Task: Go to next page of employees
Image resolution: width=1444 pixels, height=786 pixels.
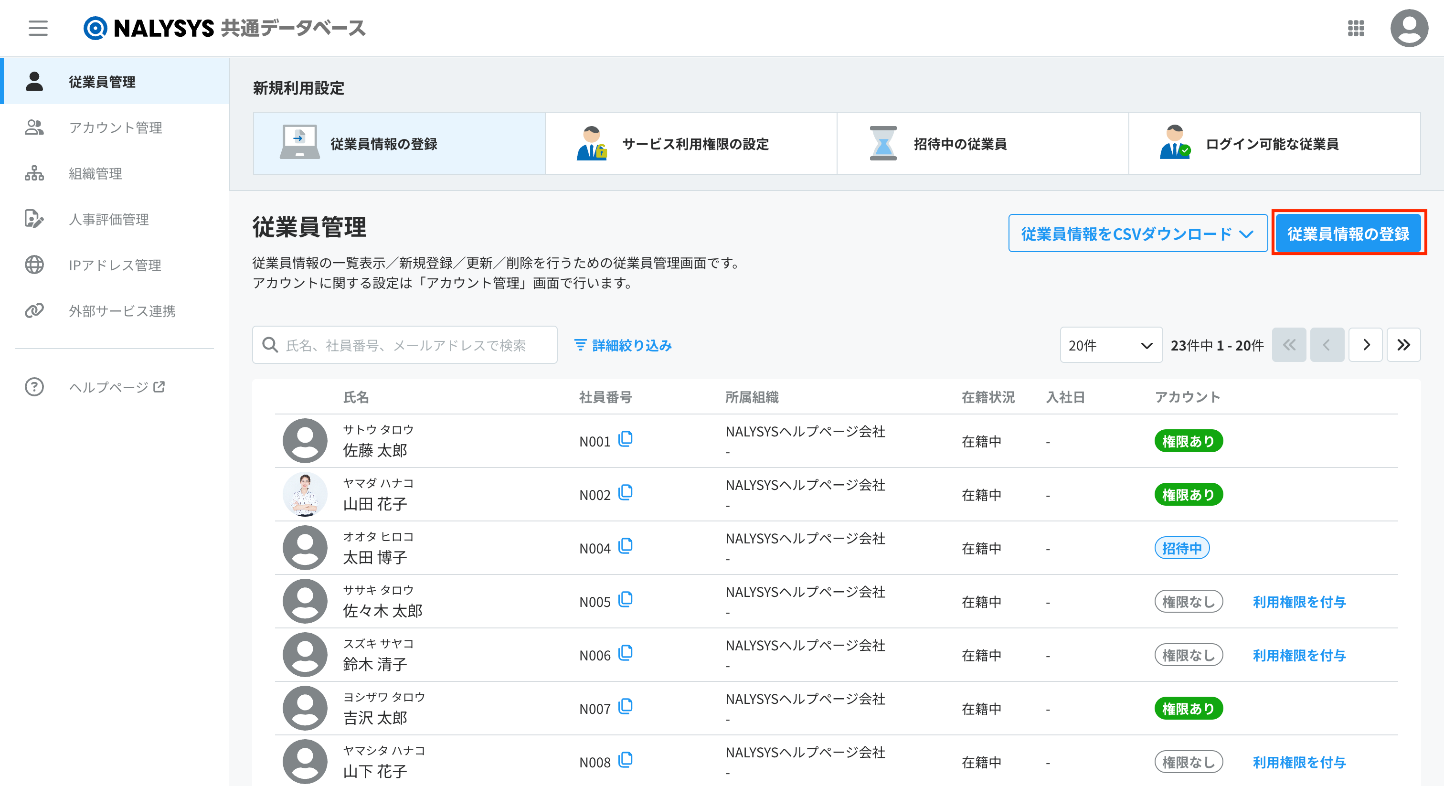Action: 1366,345
